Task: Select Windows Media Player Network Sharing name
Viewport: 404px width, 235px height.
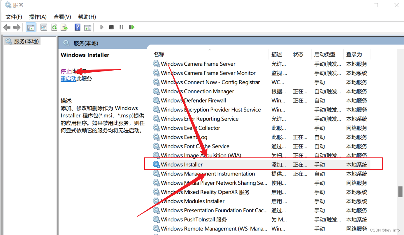Action: click(x=214, y=183)
